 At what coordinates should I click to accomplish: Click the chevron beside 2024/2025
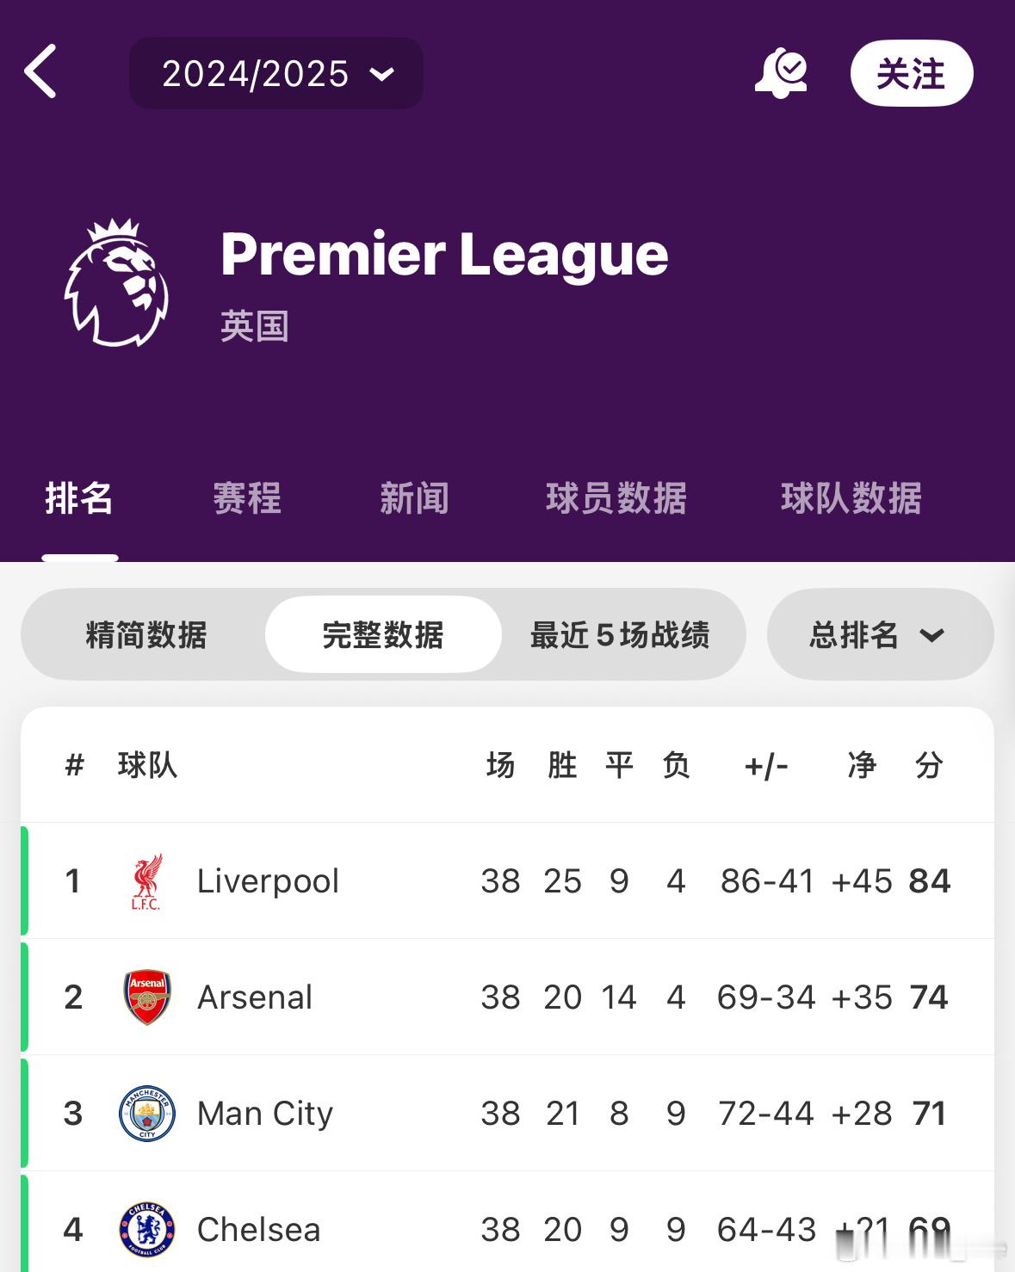pos(381,74)
